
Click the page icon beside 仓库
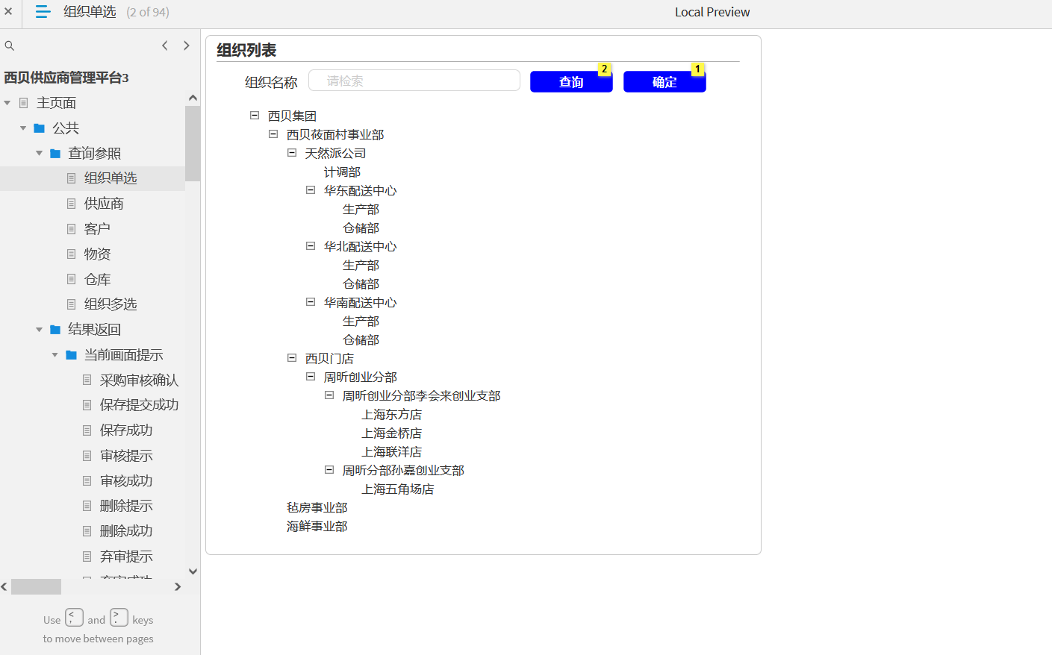[x=72, y=279]
